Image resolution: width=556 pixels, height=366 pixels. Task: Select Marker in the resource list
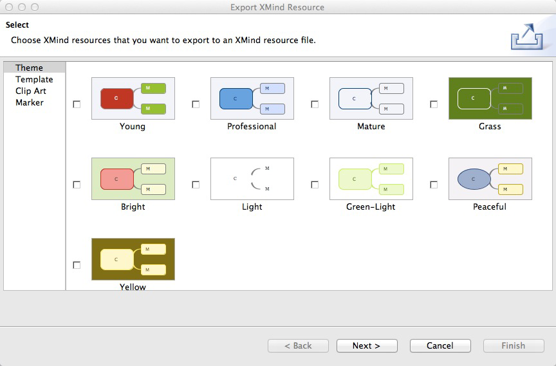coord(34,103)
